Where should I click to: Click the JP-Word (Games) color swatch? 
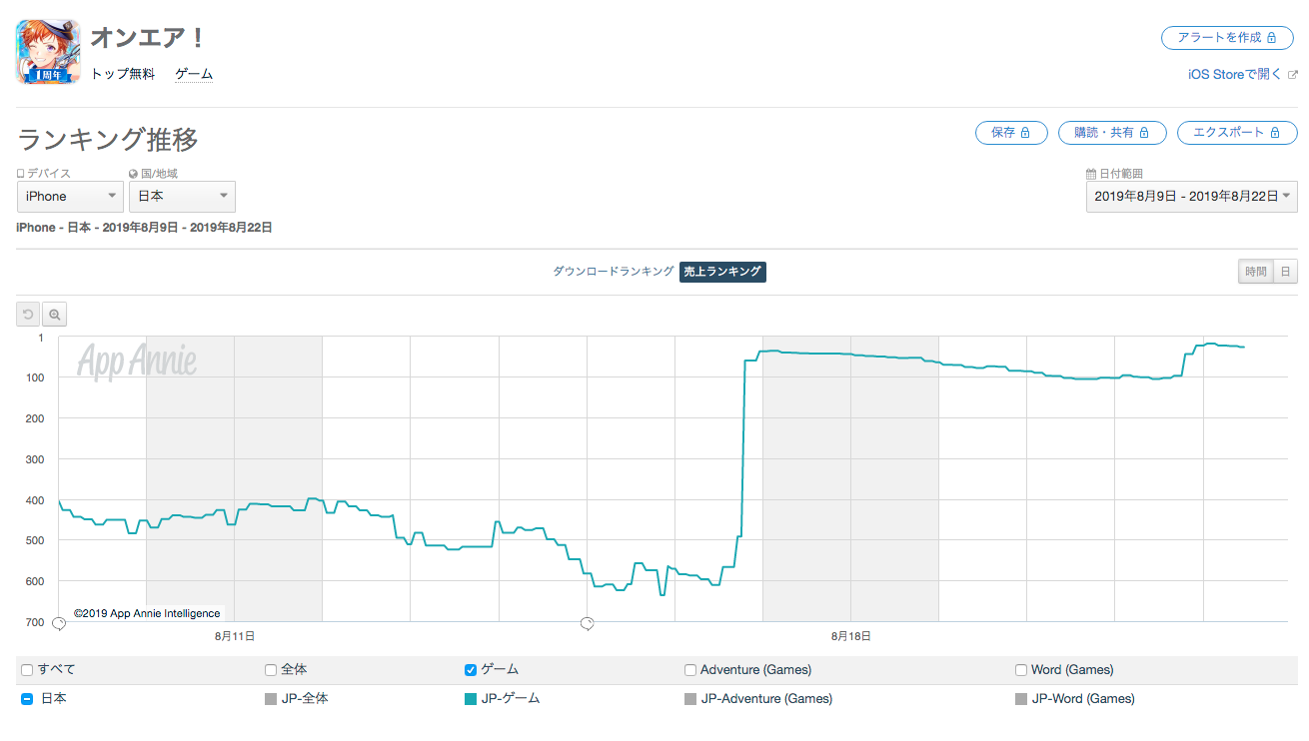point(1021,699)
